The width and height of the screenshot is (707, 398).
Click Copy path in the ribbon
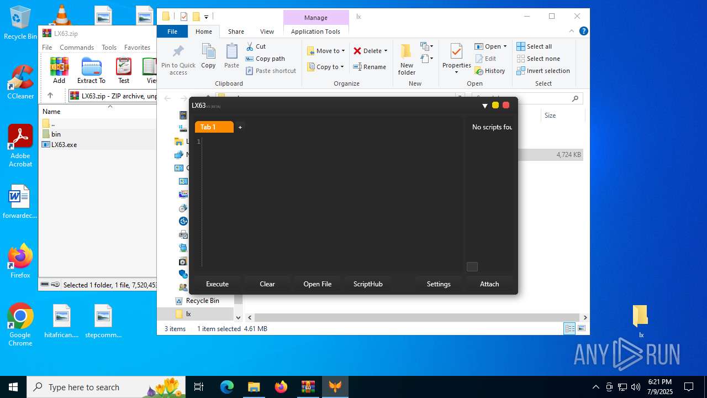pyautogui.click(x=265, y=59)
